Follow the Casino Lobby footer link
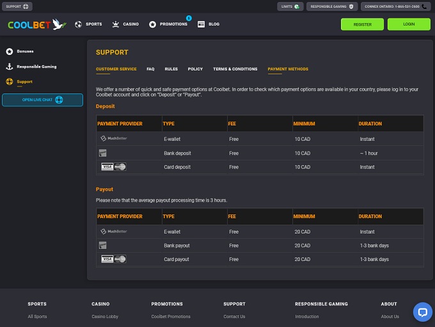This screenshot has height=327, width=435. (105, 316)
